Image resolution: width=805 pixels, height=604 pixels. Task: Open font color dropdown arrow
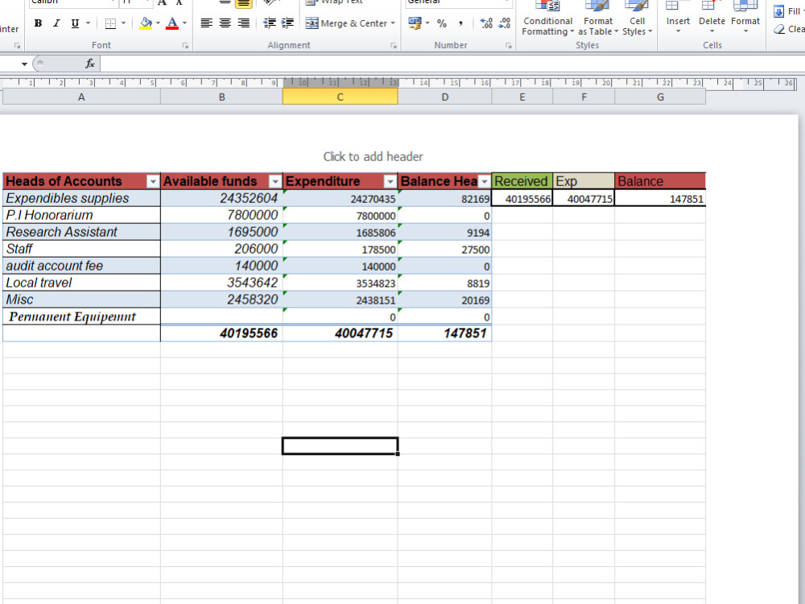pos(184,23)
